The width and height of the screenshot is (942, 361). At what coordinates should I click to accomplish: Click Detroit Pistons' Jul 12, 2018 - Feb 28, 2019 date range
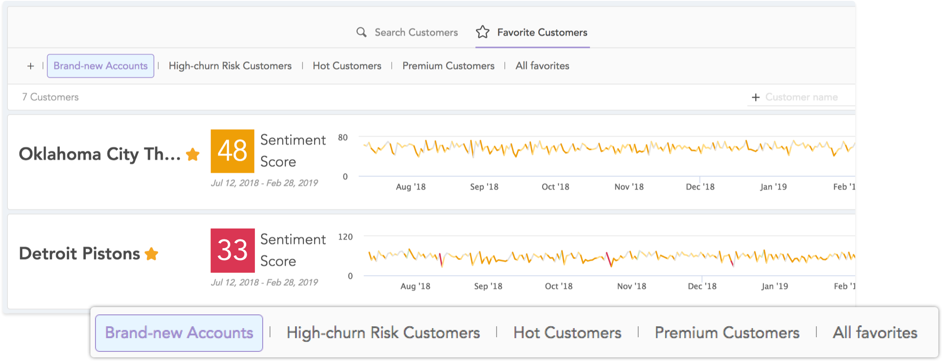pos(264,282)
